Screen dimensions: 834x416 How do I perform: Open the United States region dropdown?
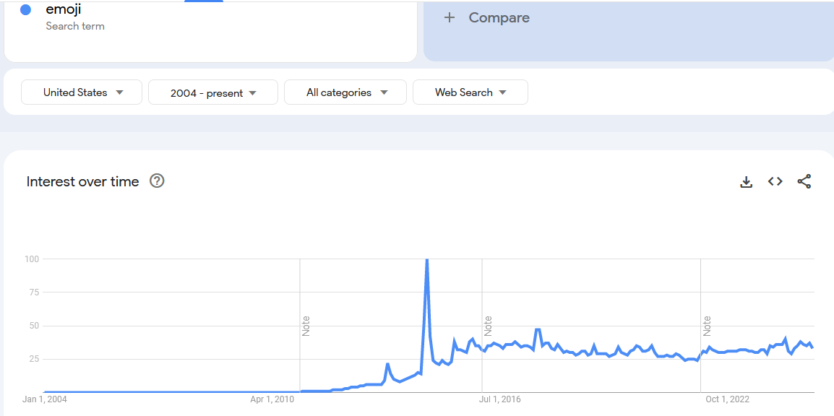[82, 92]
